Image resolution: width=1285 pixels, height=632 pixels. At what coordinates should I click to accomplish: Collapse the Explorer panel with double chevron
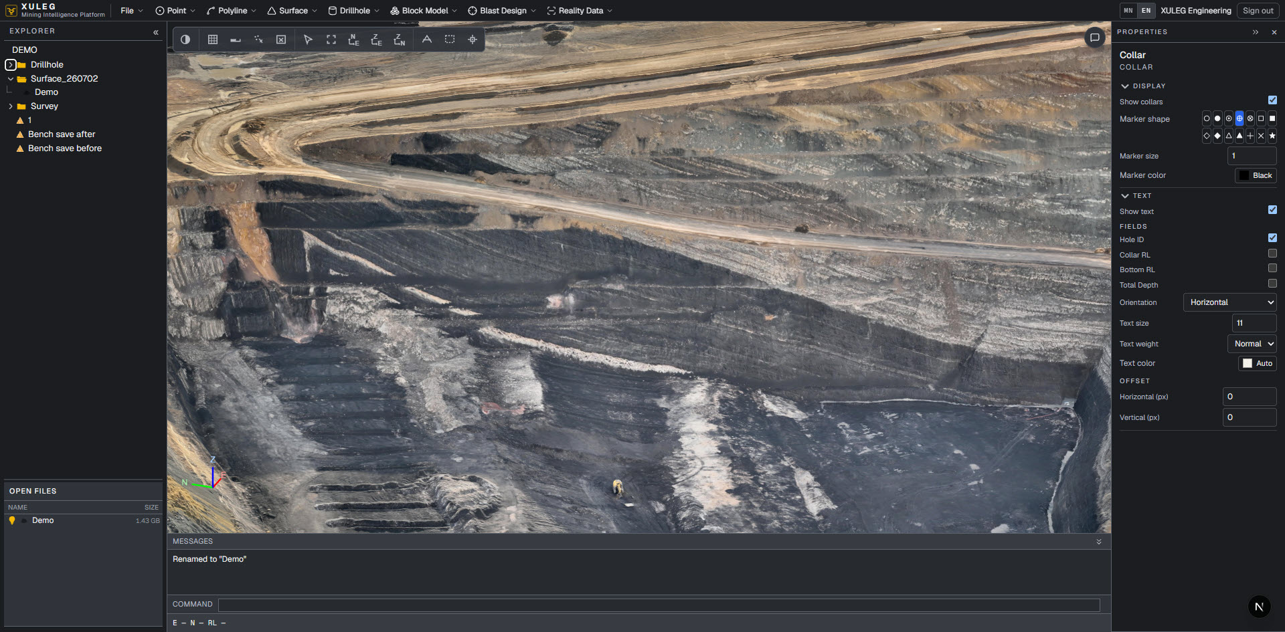[x=156, y=32]
